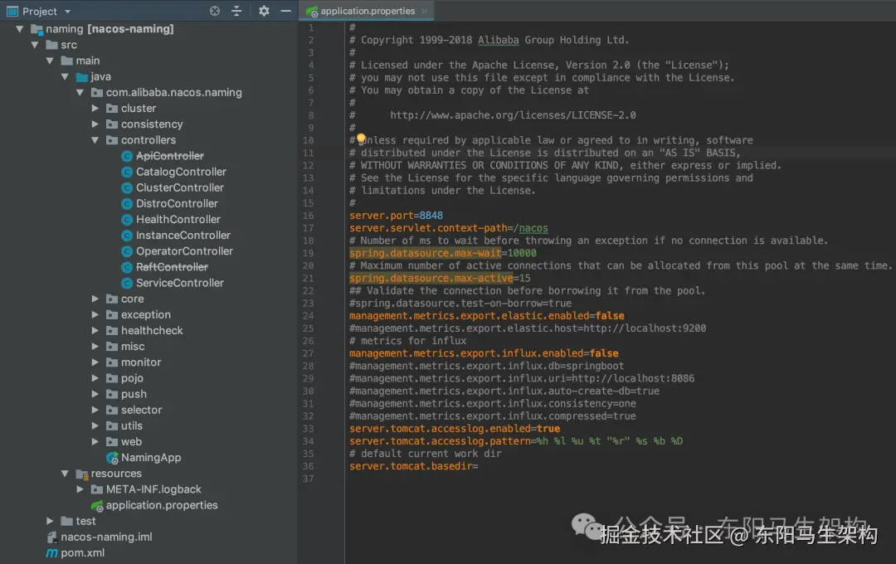This screenshot has width=896, height=564.
Task: Select OperatorController class icon
Action: (x=127, y=251)
